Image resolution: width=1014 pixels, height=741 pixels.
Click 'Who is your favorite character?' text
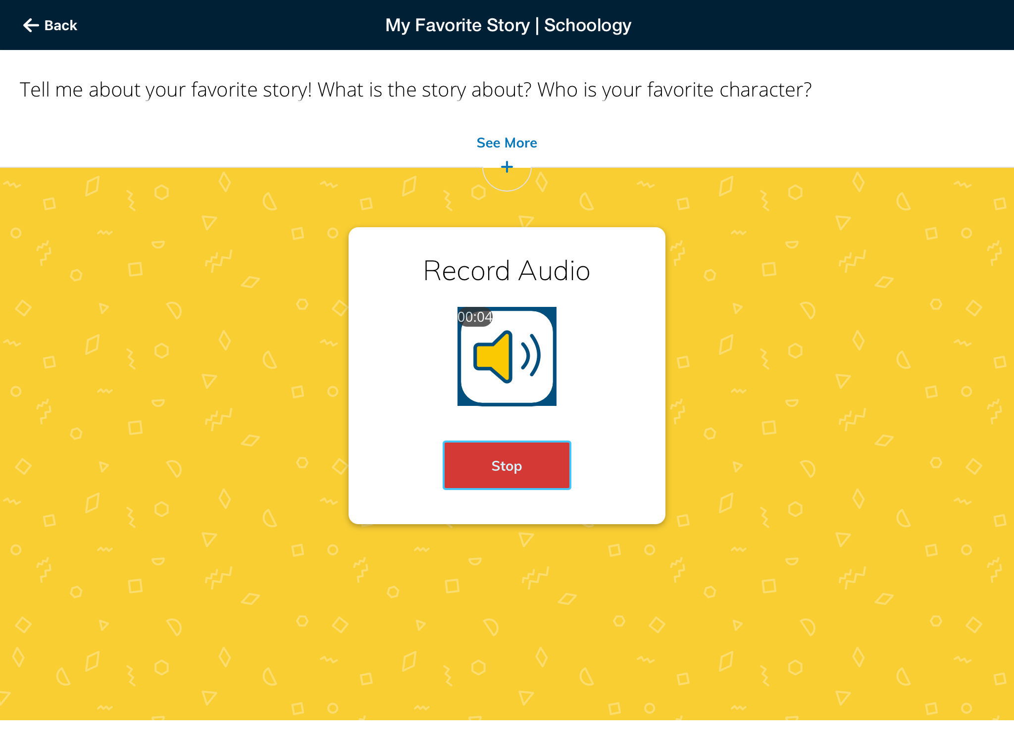click(x=674, y=90)
